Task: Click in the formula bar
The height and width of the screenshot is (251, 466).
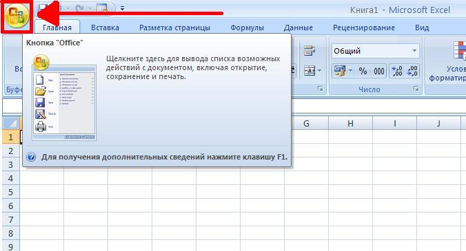Action: tap(378, 106)
